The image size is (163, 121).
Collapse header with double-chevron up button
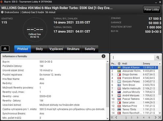coord(5,49)
